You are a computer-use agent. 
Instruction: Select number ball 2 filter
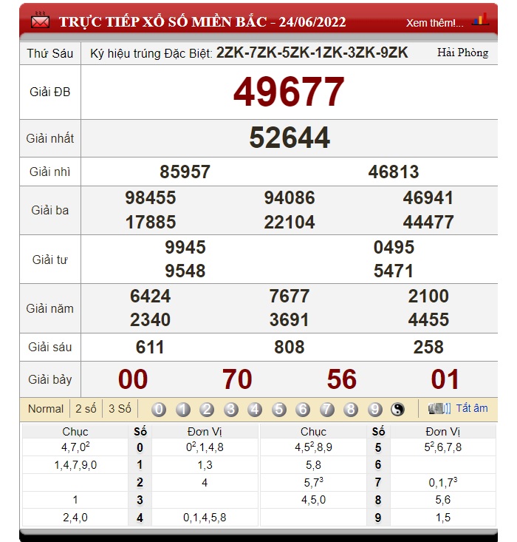207,409
